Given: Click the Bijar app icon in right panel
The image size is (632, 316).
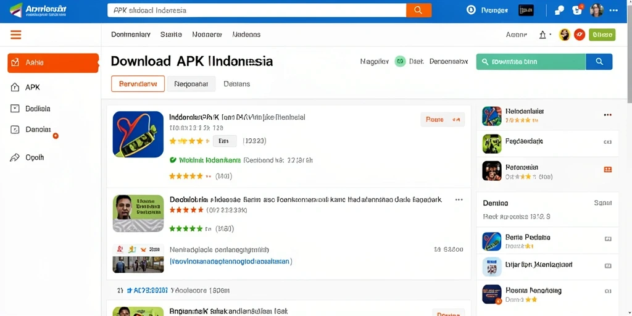Looking at the screenshot, I should (x=492, y=267).
